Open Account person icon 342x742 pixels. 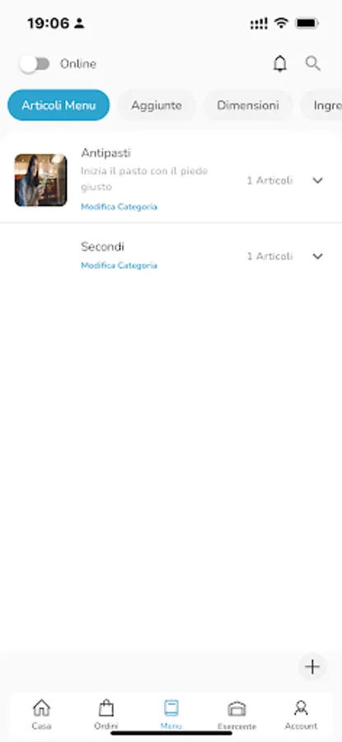pyautogui.click(x=301, y=708)
